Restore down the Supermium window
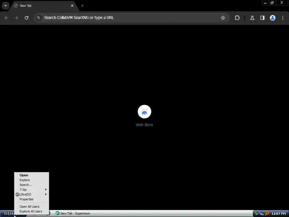This screenshot has height=217, width=289. (272, 3)
